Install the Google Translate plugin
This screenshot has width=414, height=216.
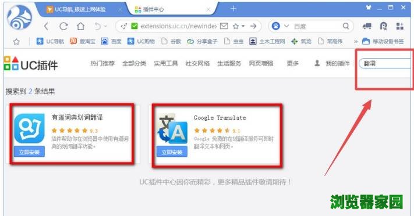click(x=172, y=152)
